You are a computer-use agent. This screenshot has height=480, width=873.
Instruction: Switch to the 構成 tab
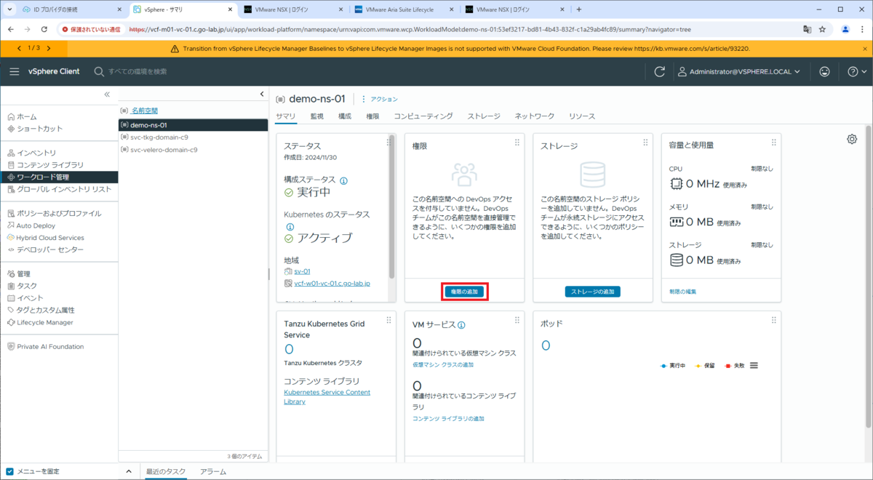345,116
